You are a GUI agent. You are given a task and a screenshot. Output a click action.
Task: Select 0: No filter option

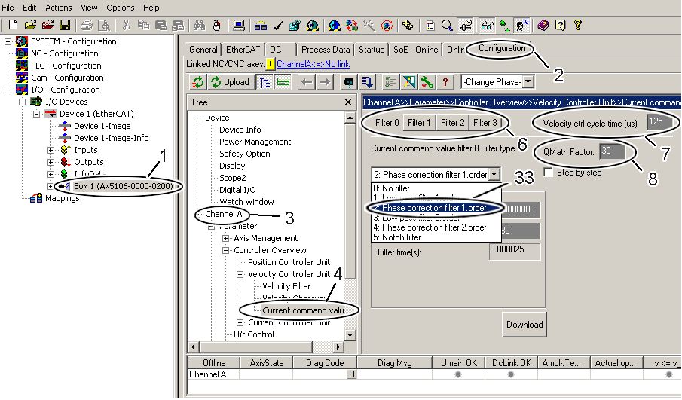pos(435,188)
